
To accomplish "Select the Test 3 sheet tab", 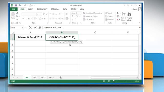I will 43,78.
